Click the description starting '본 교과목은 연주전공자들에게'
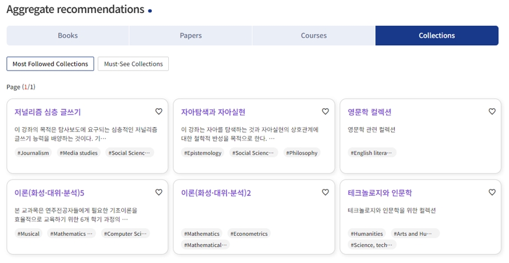The height and width of the screenshot is (263, 509). pos(76,215)
